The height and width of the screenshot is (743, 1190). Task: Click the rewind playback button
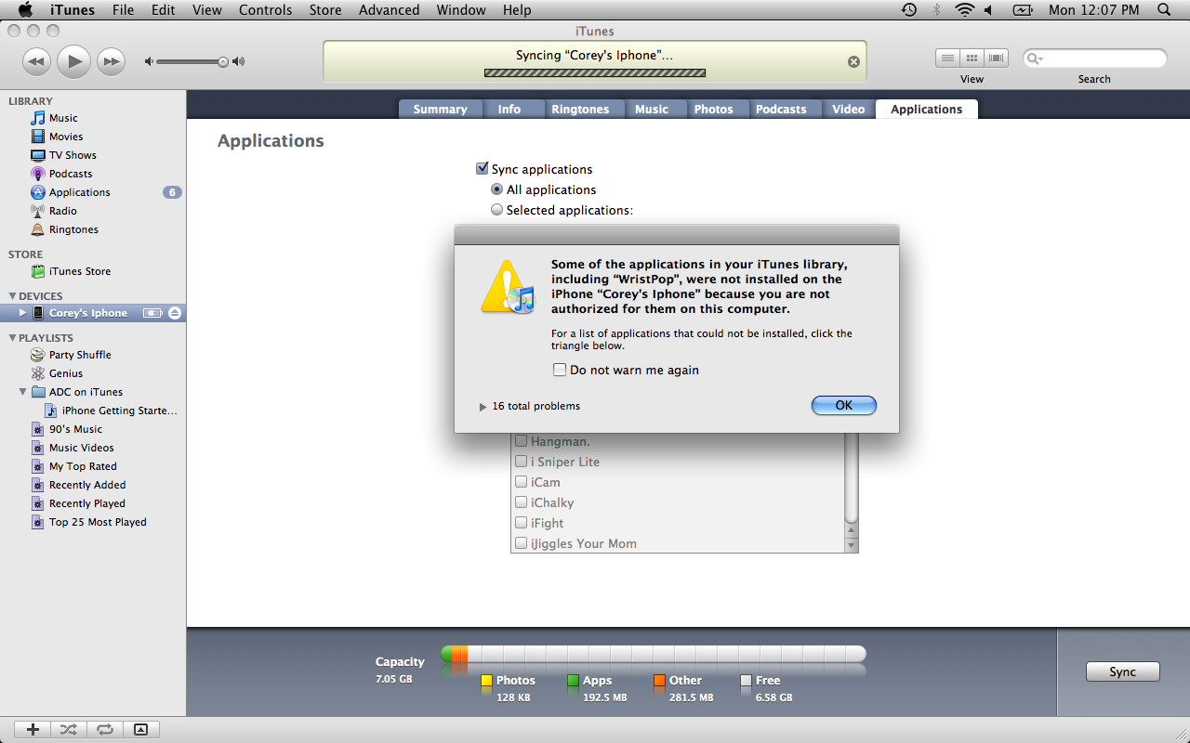pyautogui.click(x=36, y=62)
